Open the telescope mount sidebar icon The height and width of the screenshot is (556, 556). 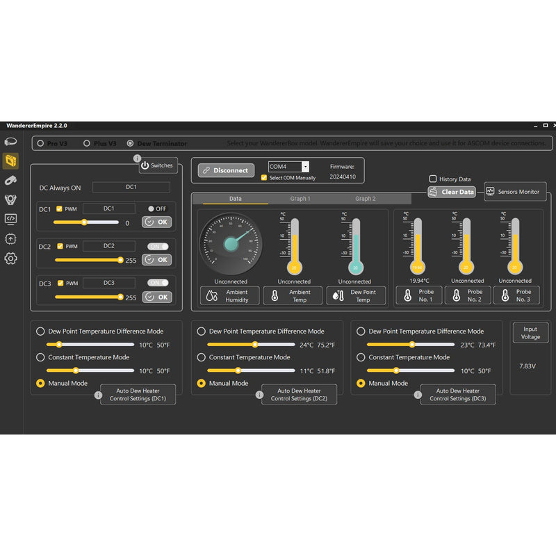click(x=10, y=142)
